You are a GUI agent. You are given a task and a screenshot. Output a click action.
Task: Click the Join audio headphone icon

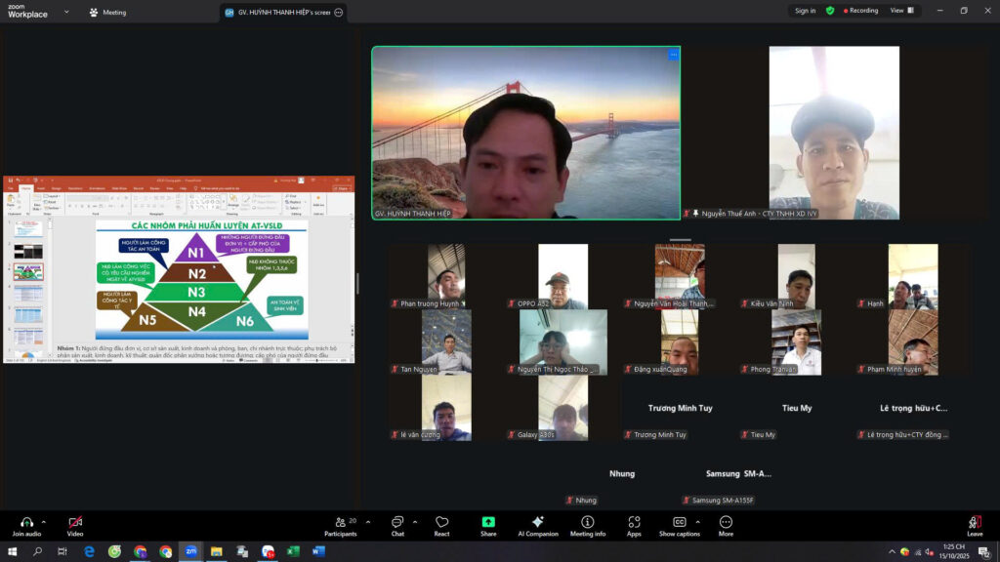click(26, 522)
